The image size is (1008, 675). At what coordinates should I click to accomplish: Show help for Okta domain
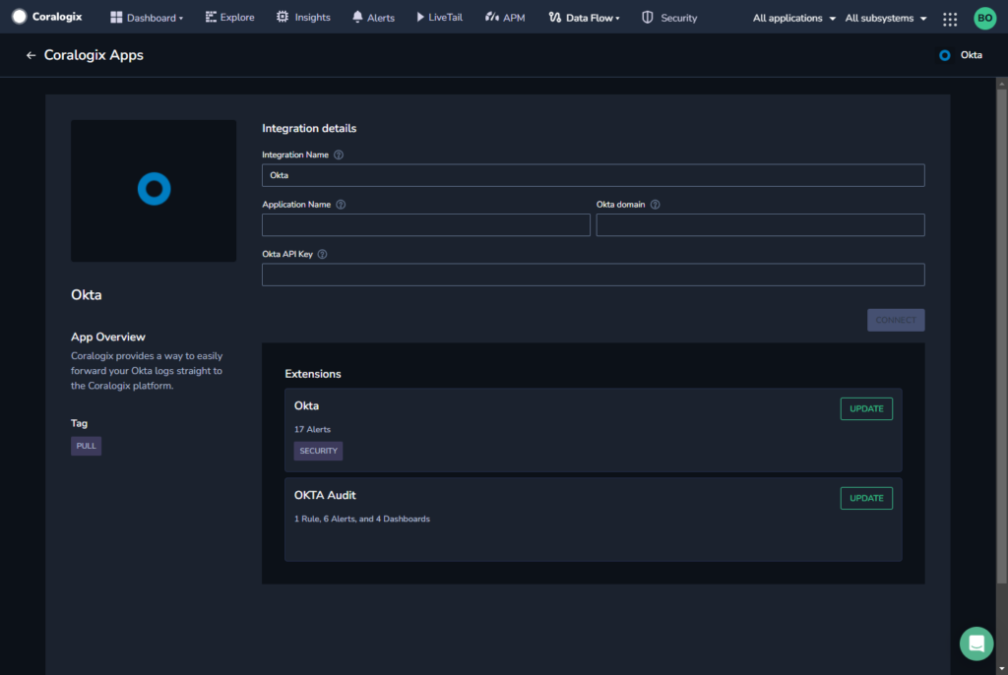[x=655, y=205]
